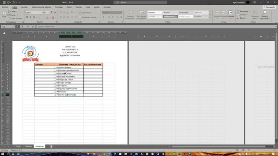Click the Buscar search box
The width and height of the screenshot is (278, 156).
click(x=140, y=3)
